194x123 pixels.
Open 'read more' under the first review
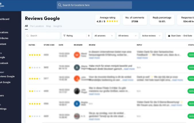(94, 58)
